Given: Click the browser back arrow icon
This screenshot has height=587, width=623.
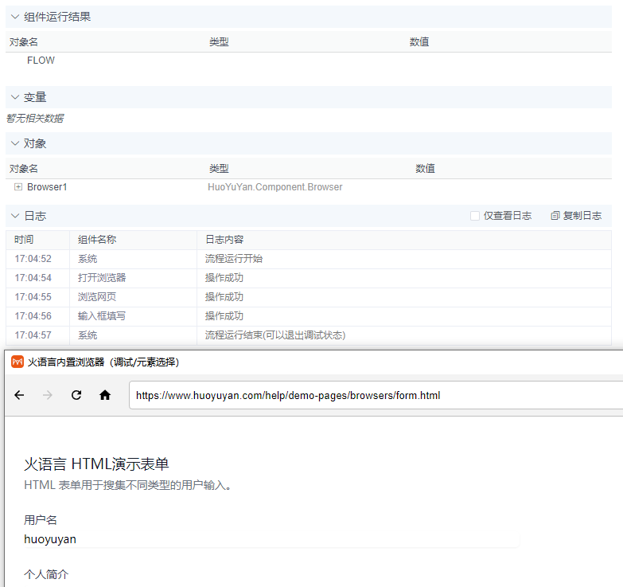Looking at the screenshot, I should (x=20, y=395).
